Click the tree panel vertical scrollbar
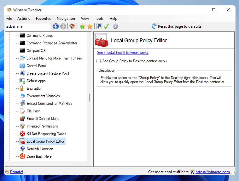 pos(89,97)
